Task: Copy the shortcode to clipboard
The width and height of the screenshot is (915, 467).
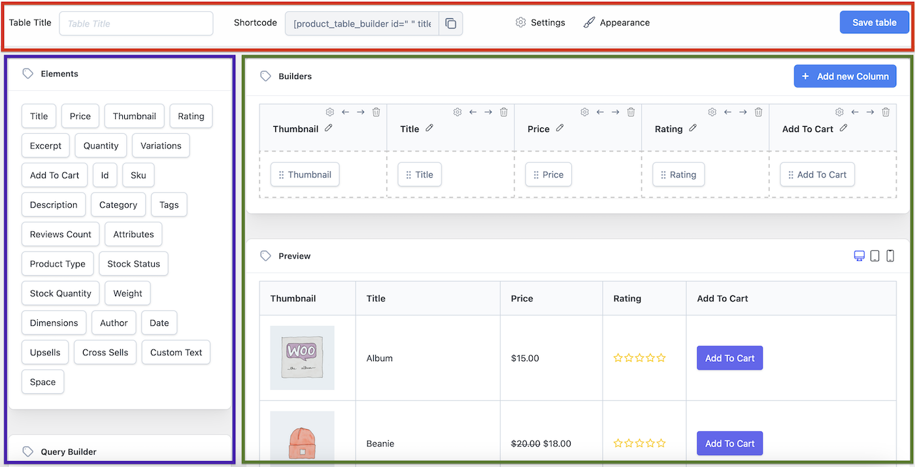Action: [x=450, y=23]
